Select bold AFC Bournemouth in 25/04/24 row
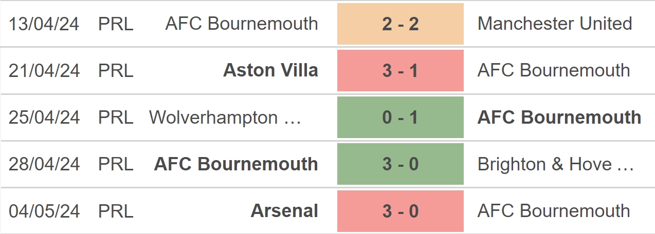The width and height of the screenshot is (655, 234). pos(559,118)
